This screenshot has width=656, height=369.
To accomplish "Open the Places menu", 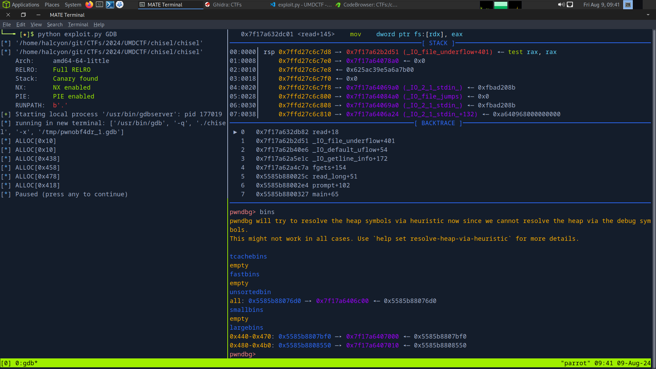I will [x=52, y=5].
